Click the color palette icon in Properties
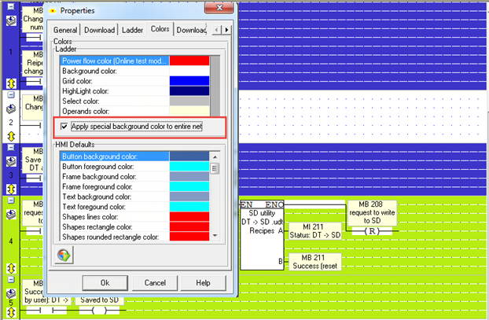 coord(62,255)
